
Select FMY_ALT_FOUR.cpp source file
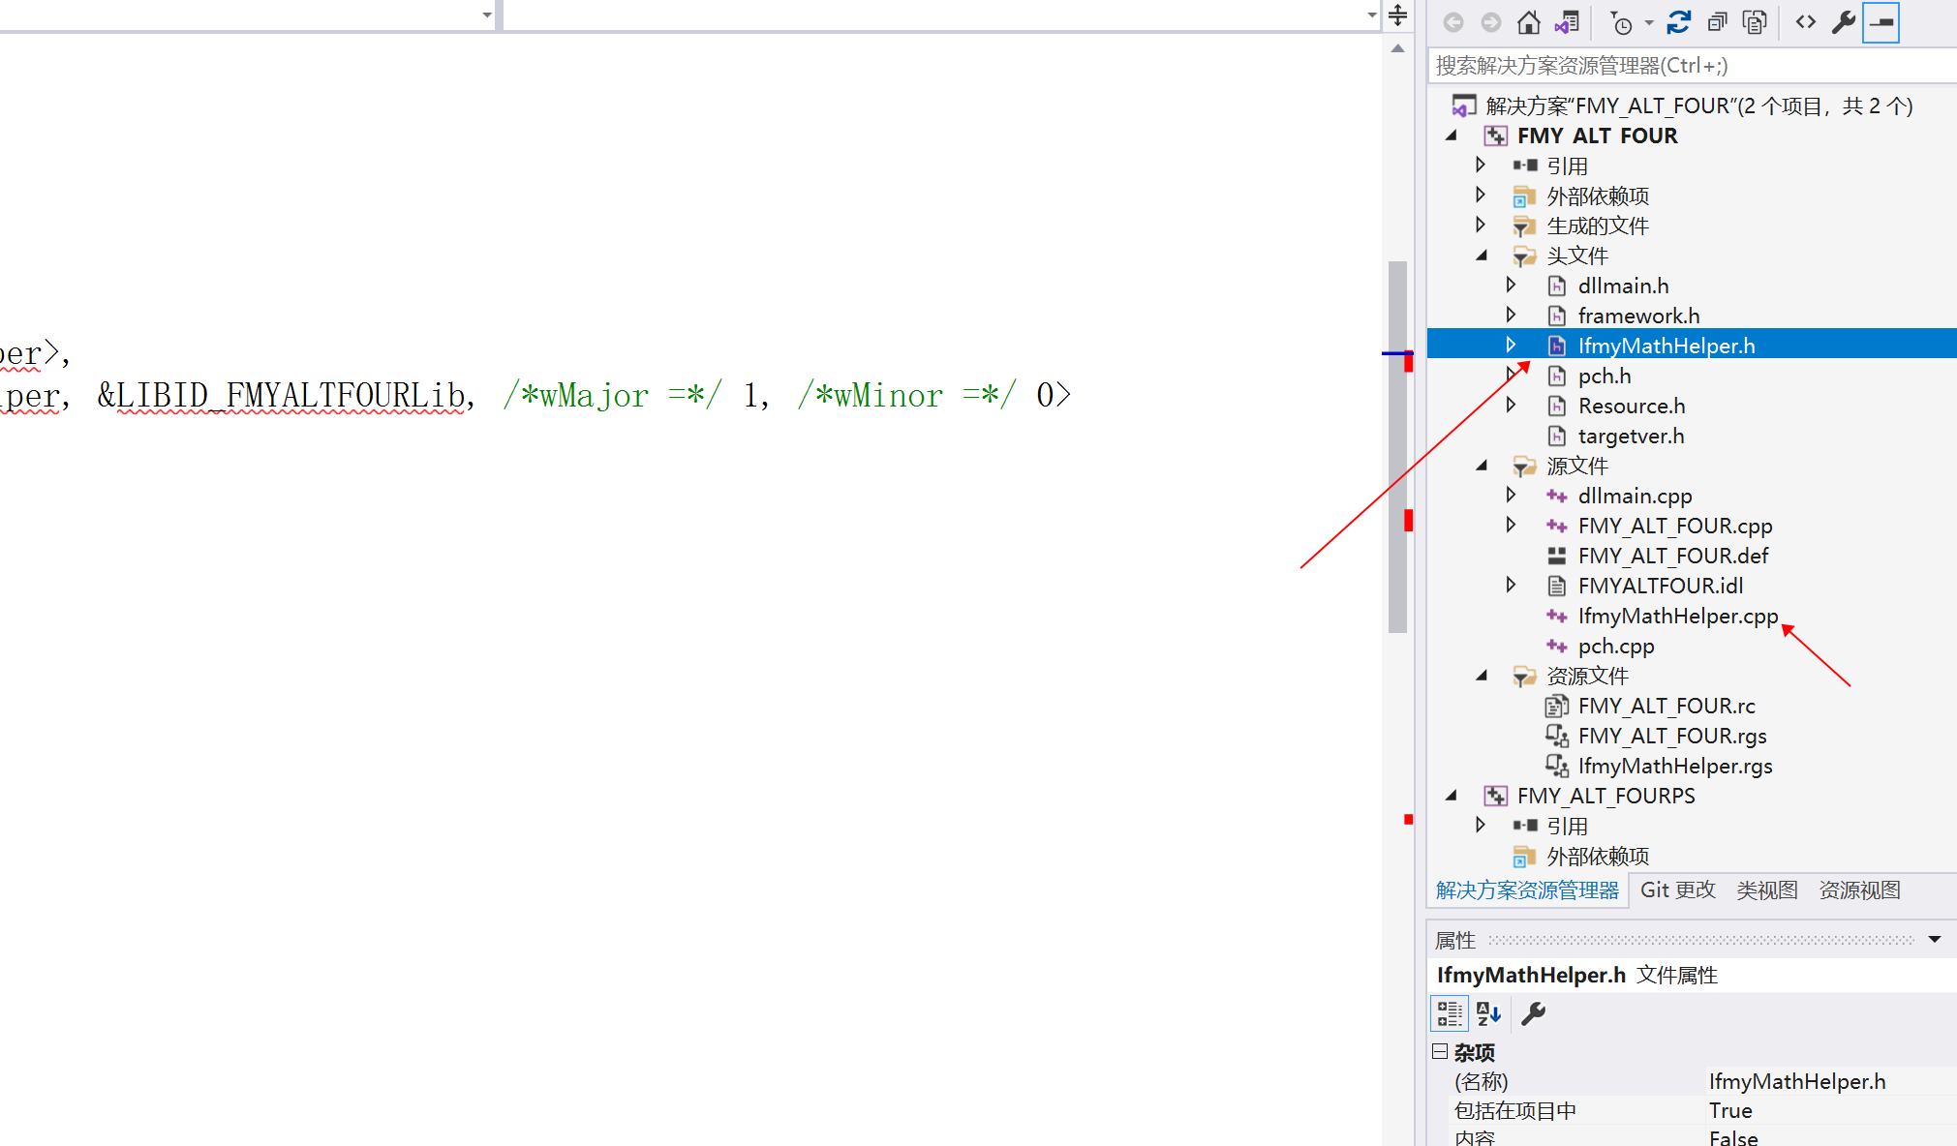(x=1675, y=526)
